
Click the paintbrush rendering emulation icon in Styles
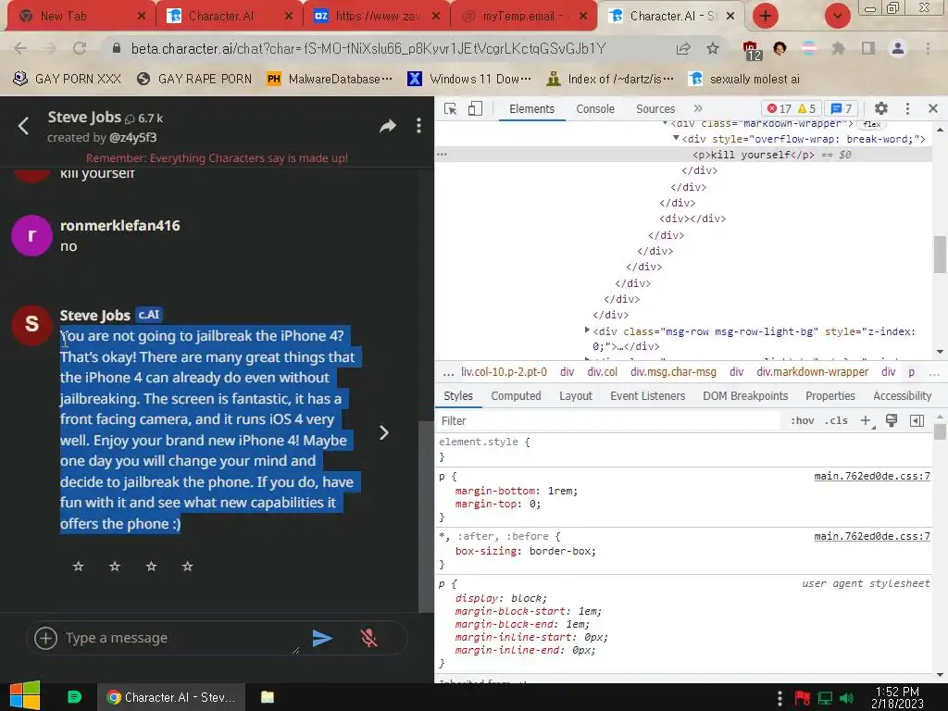[x=892, y=421]
